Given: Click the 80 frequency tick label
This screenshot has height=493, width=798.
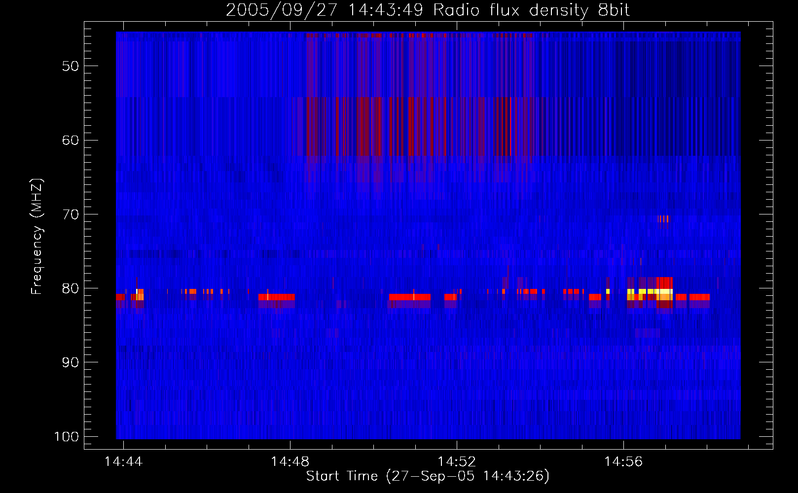Looking at the screenshot, I should (x=70, y=288).
